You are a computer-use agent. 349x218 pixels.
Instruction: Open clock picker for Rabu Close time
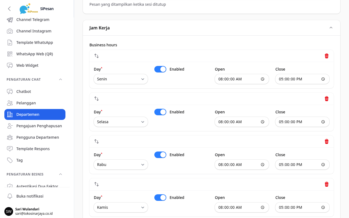point(323,165)
